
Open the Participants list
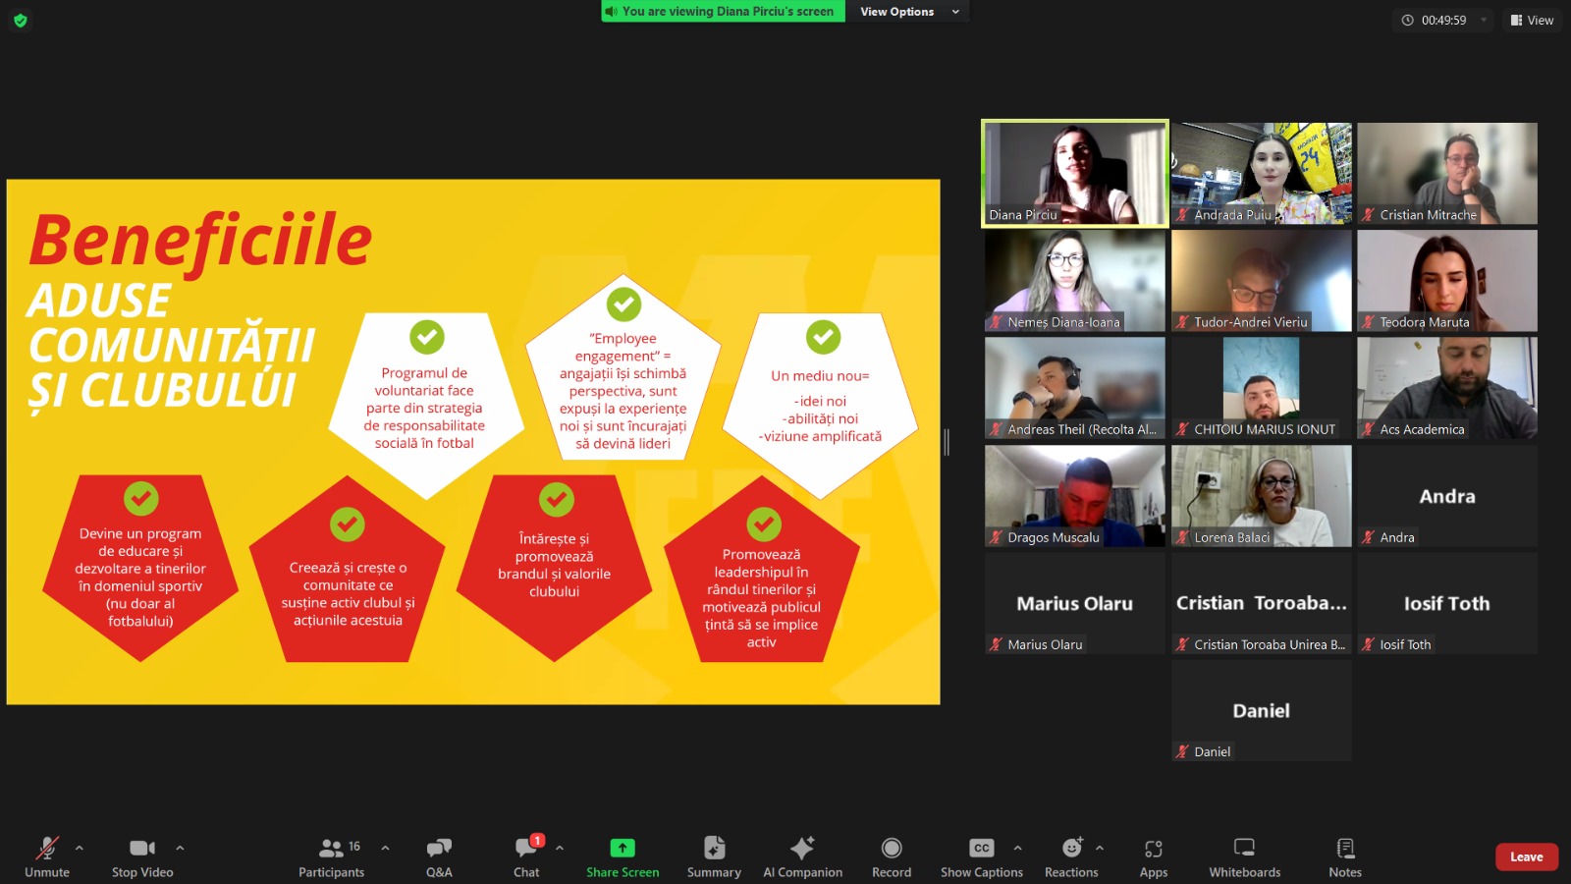332,856
